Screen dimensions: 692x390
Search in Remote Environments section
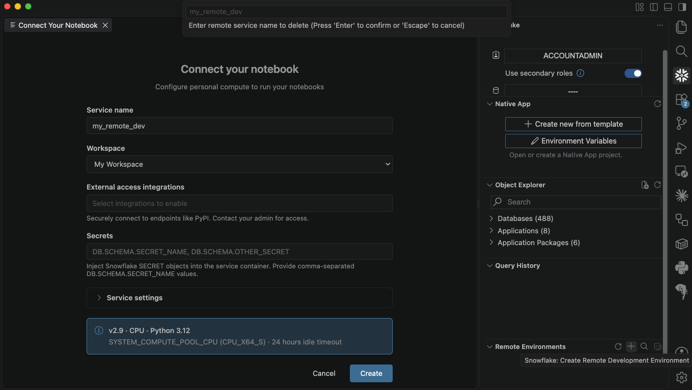[x=644, y=347]
